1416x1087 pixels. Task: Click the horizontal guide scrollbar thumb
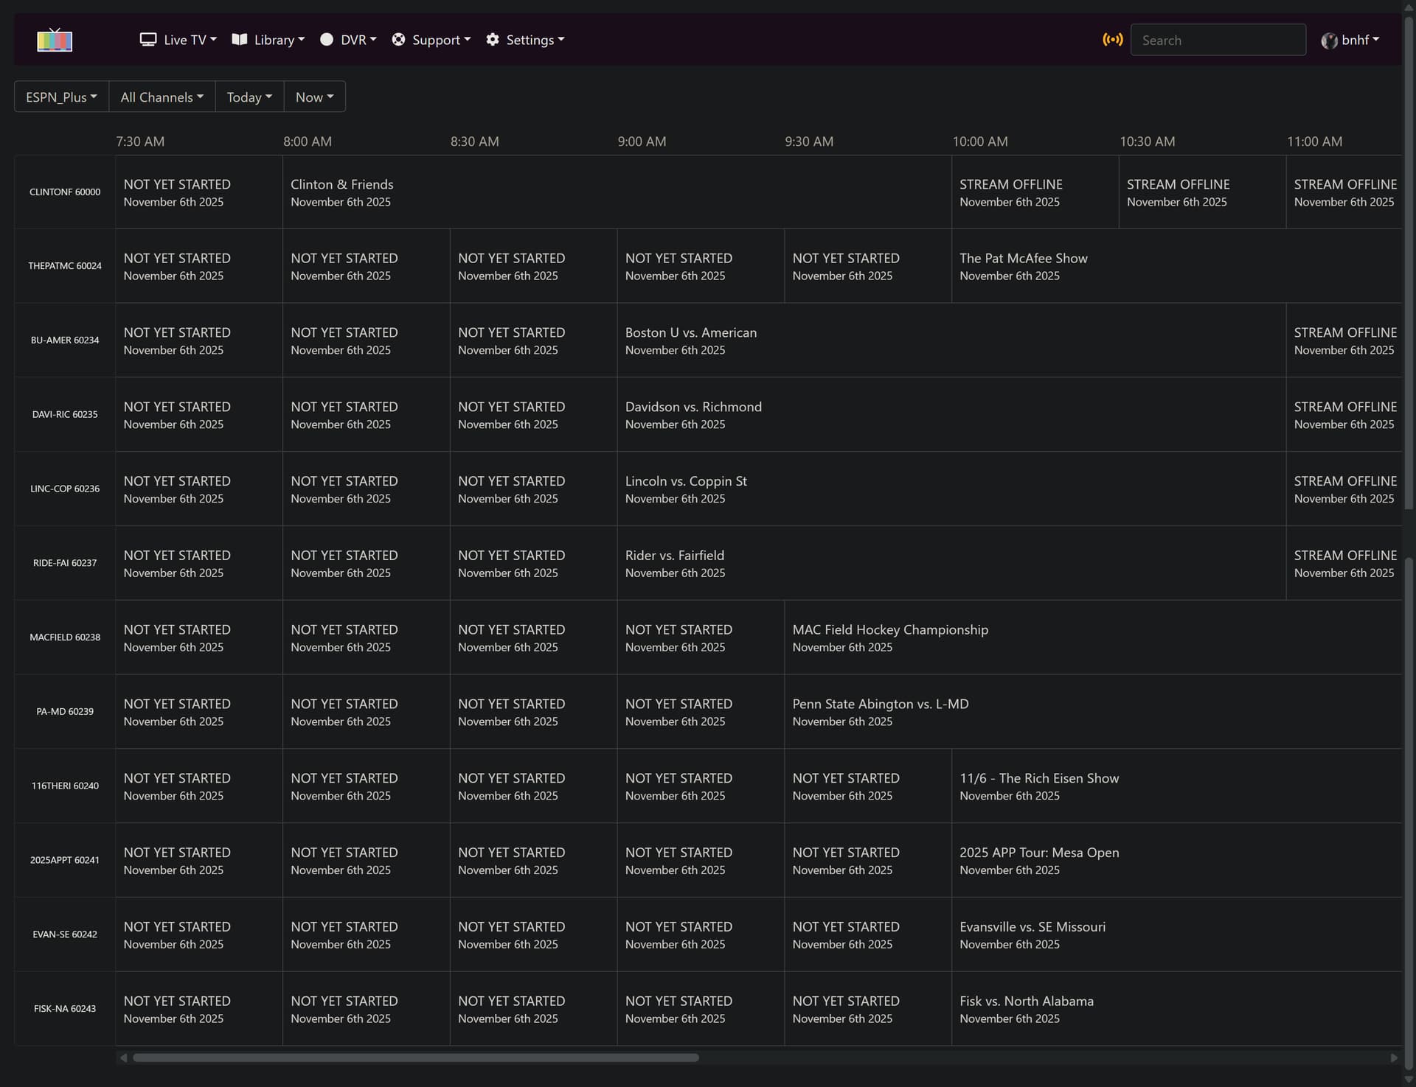(415, 1058)
